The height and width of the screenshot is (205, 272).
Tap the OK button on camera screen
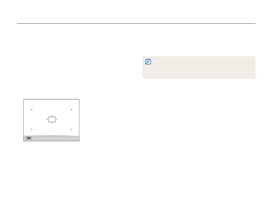tap(29, 138)
